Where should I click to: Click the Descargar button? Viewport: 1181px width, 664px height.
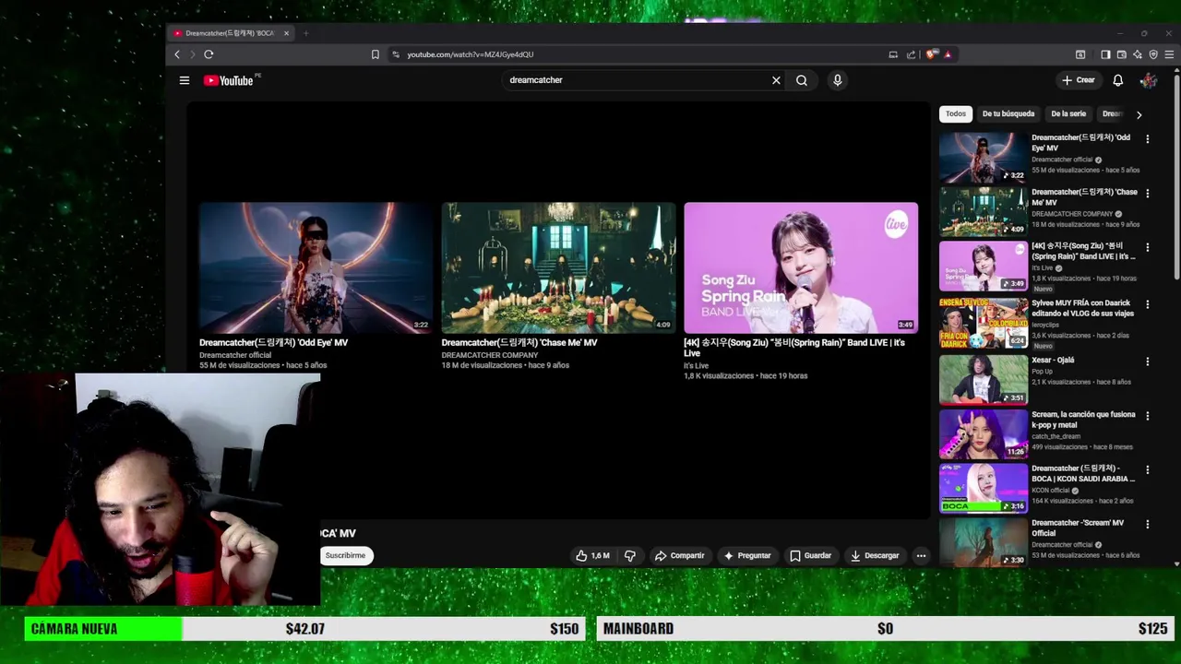tap(875, 555)
